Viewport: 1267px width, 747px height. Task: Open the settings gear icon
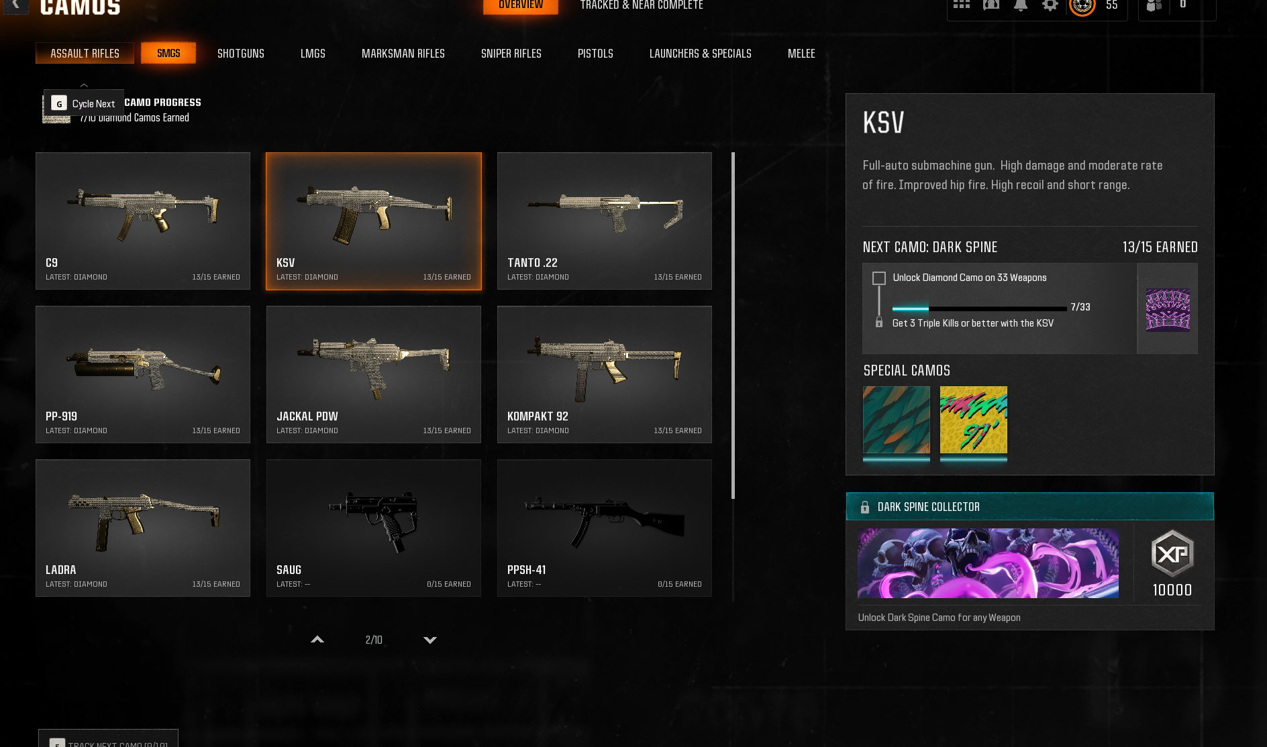(x=1050, y=5)
